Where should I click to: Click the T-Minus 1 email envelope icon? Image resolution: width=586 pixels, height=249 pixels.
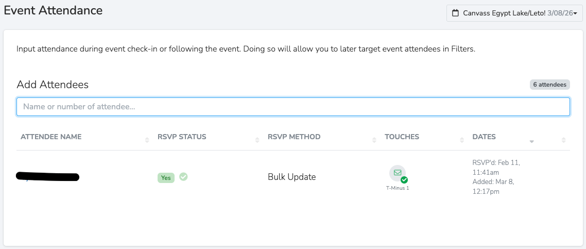pyautogui.click(x=398, y=173)
